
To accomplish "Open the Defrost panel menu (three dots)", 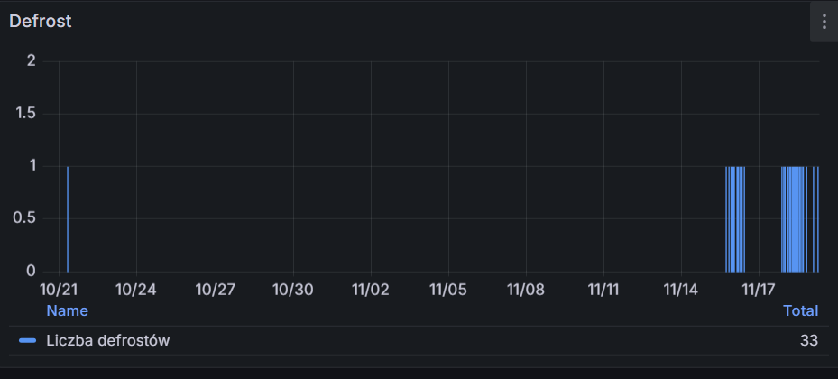I will click(x=824, y=22).
